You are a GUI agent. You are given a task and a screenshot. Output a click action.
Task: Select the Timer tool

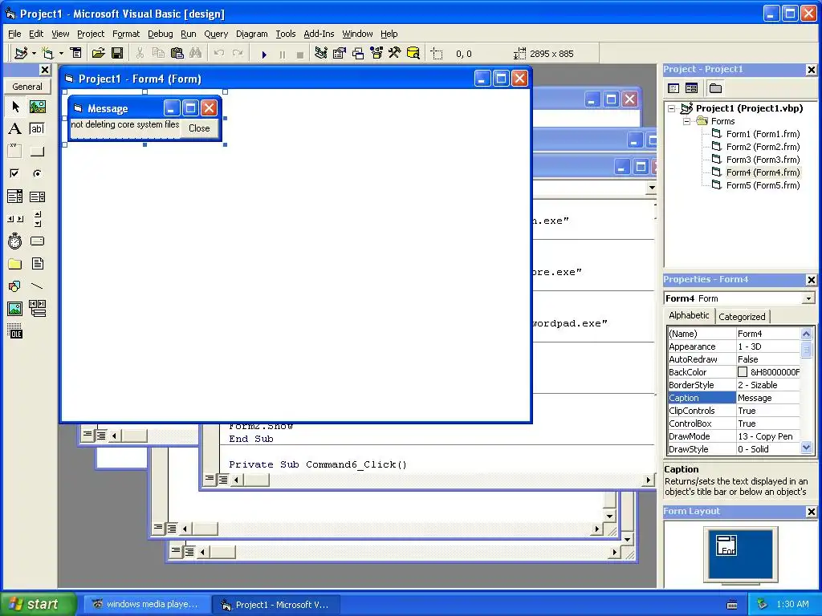(15, 241)
